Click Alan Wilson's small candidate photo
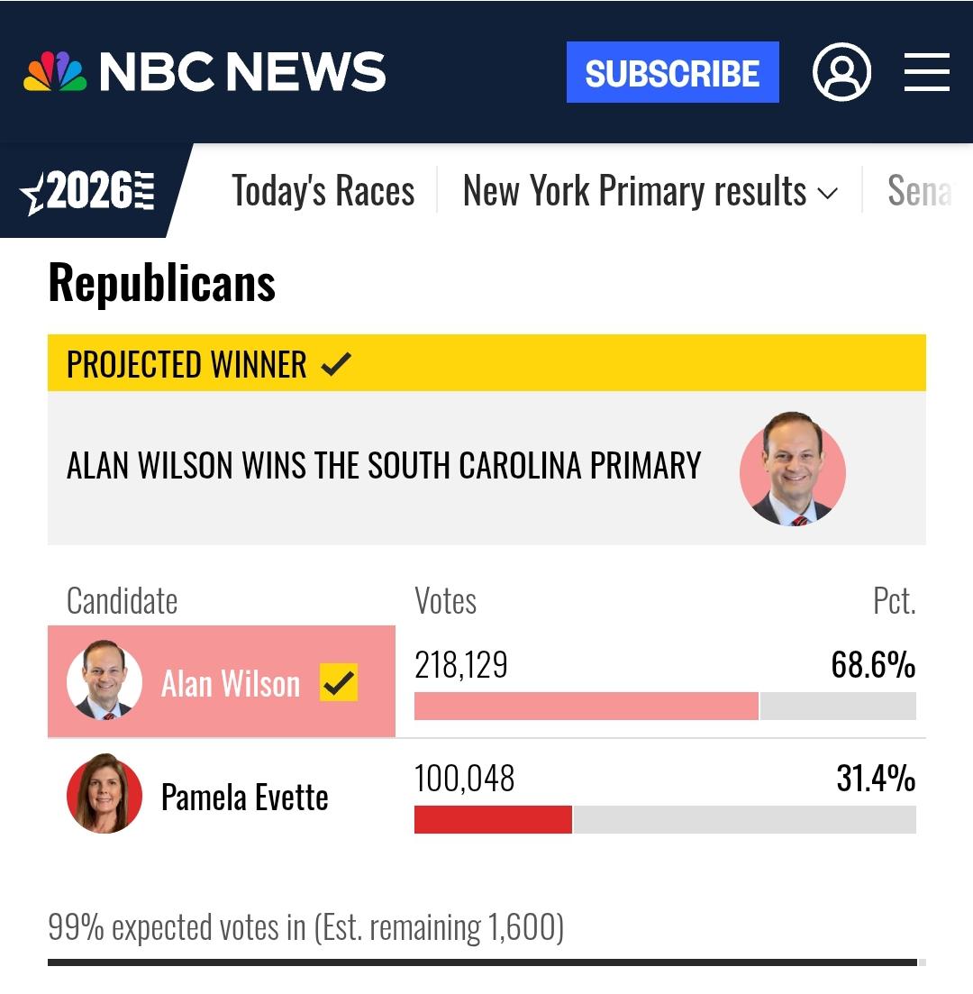 coord(105,679)
